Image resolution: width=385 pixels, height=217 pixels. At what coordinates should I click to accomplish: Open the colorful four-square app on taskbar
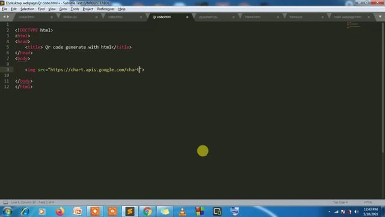tap(200, 212)
